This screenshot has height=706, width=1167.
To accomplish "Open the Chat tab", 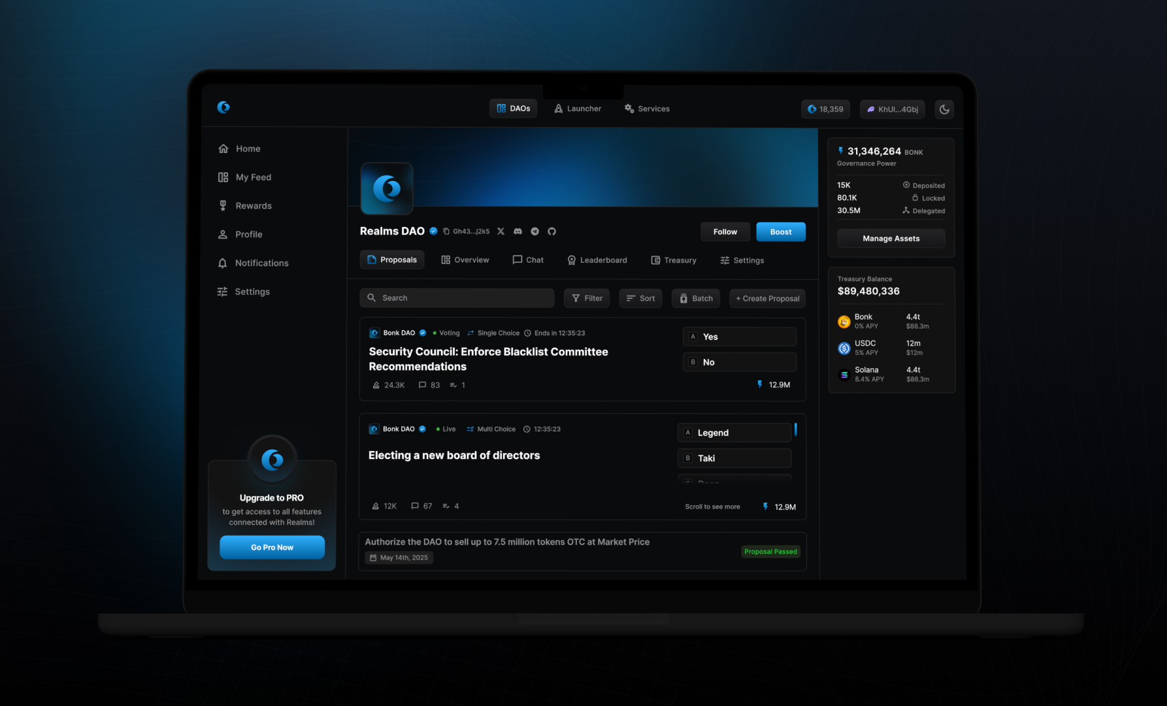I will [528, 260].
